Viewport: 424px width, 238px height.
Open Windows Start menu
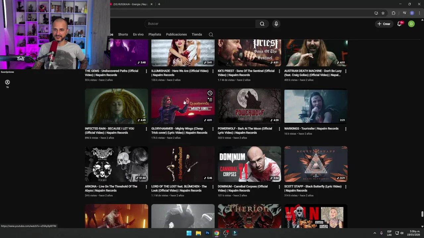(x=189, y=233)
